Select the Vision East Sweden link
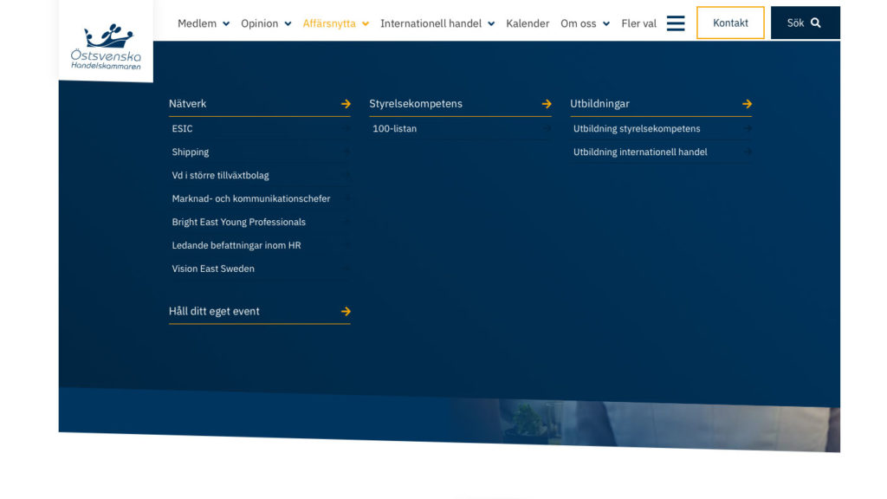Image resolution: width=887 pixels, height=499 pixels. pos(213,269)
